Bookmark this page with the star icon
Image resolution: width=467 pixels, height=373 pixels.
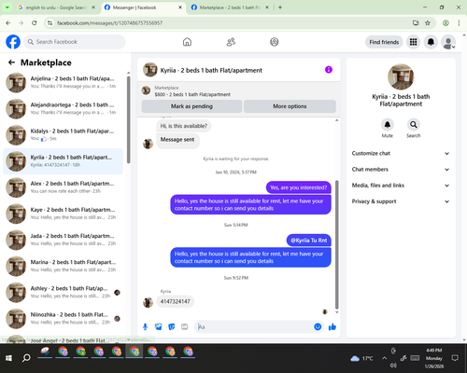[x=428, y=22]
